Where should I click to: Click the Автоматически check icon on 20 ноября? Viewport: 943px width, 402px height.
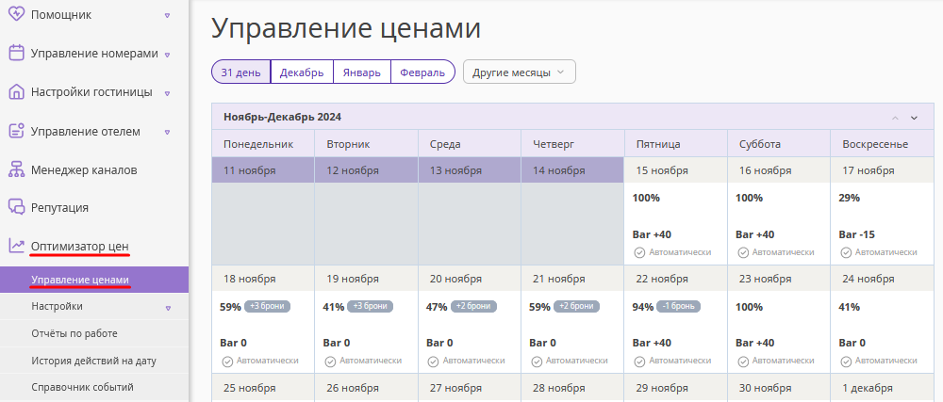point(434,362)
